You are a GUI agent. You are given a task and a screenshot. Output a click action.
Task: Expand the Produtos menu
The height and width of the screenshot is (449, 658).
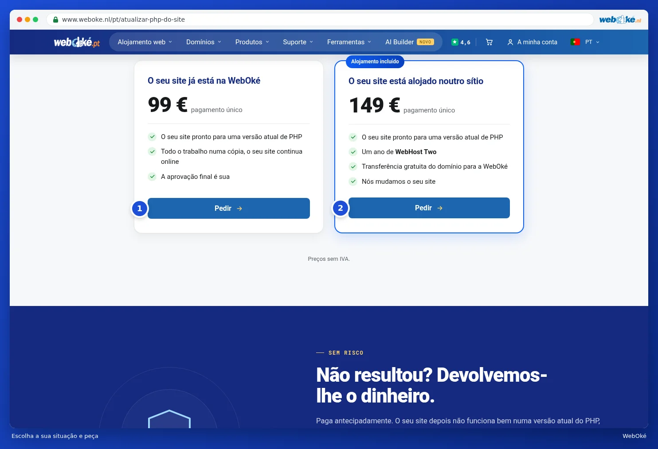click(252, 42)
